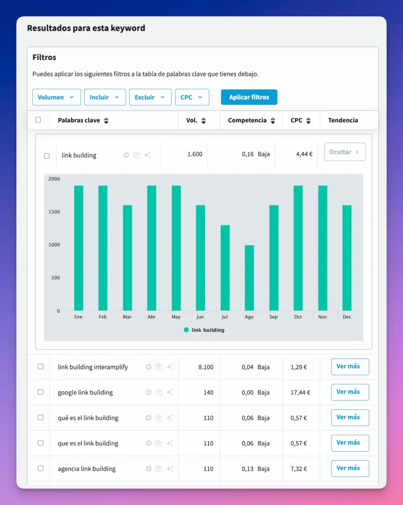403x505 pixels.
Task: Click the sparkle icon in 'link building' row
Action: tap(147, 155)
